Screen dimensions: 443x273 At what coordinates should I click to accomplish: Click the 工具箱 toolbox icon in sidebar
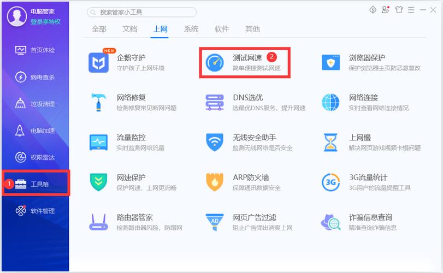pyautogui.click(x=21, y=184)
